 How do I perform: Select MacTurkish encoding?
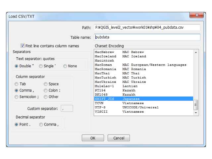(144, 78)
